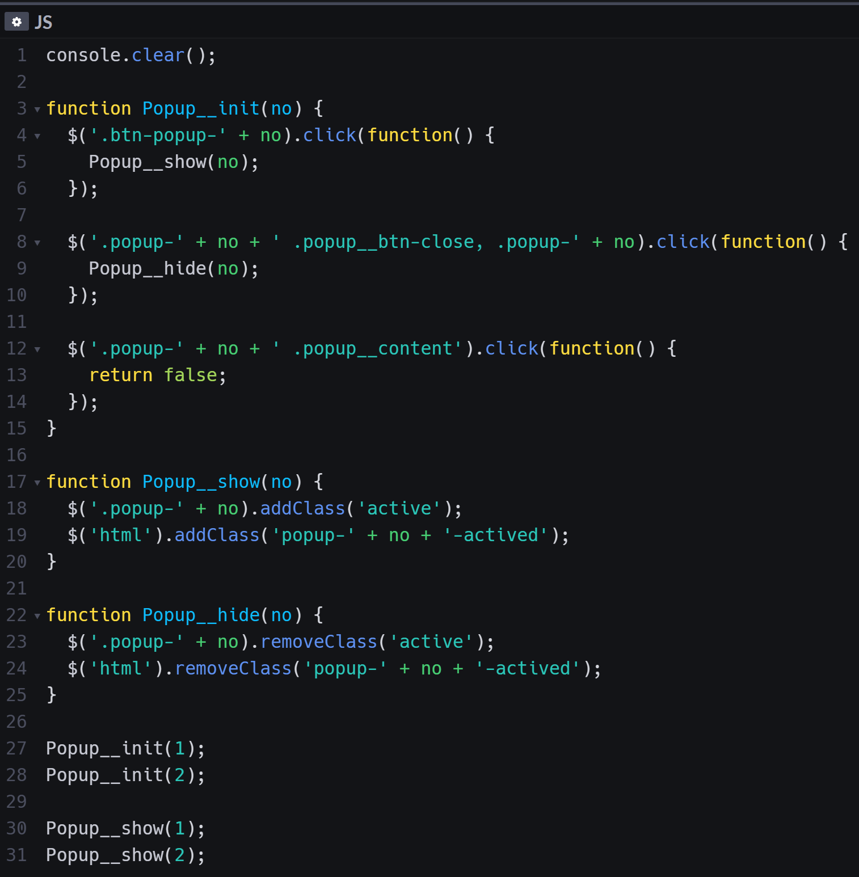Collapse the Popup__show function fold arrow on line 17
The width and height of the screenshot is (859, 877).
pyautogui.click(x=37, y=482)
